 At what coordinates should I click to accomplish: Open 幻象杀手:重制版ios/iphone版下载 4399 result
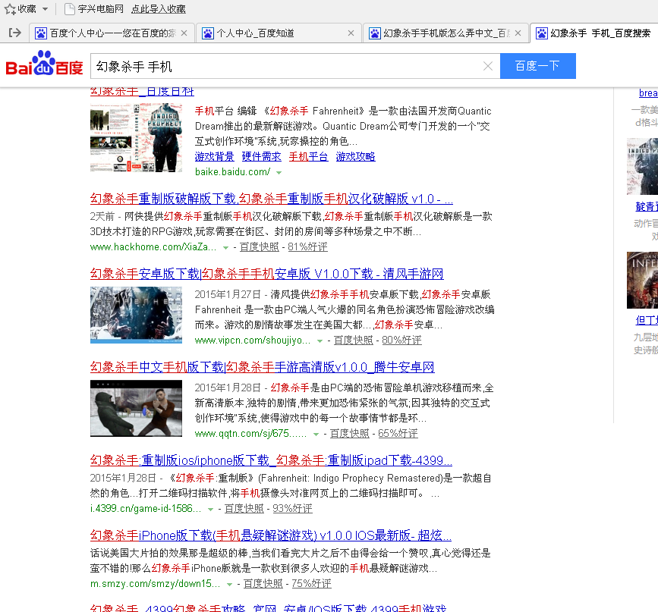[x=271, y=460]
